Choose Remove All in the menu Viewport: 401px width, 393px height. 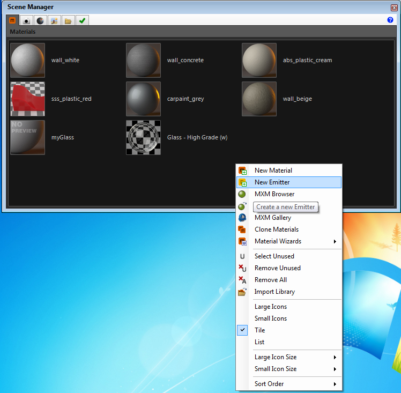click(x=289, y=280)
